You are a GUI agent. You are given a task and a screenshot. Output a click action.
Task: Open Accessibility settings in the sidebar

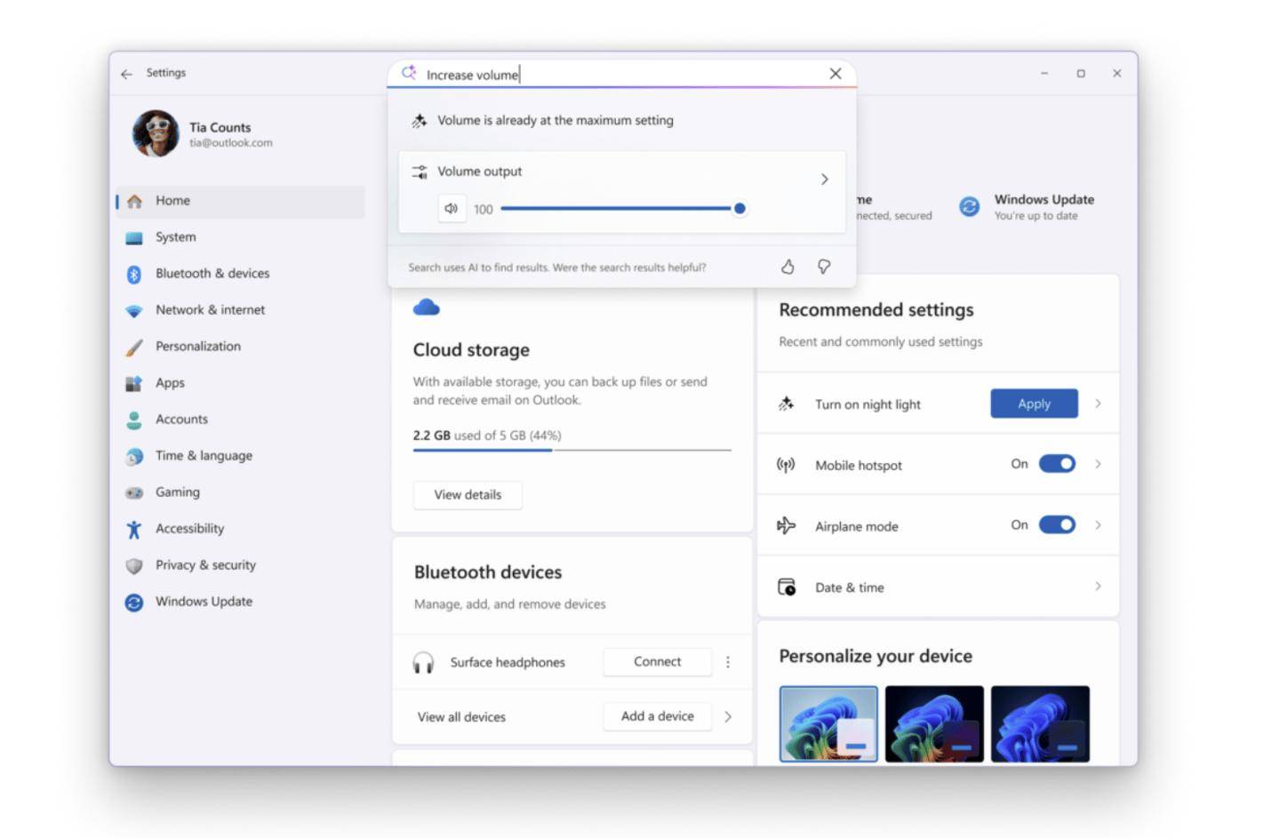click(x=189, y=529)
